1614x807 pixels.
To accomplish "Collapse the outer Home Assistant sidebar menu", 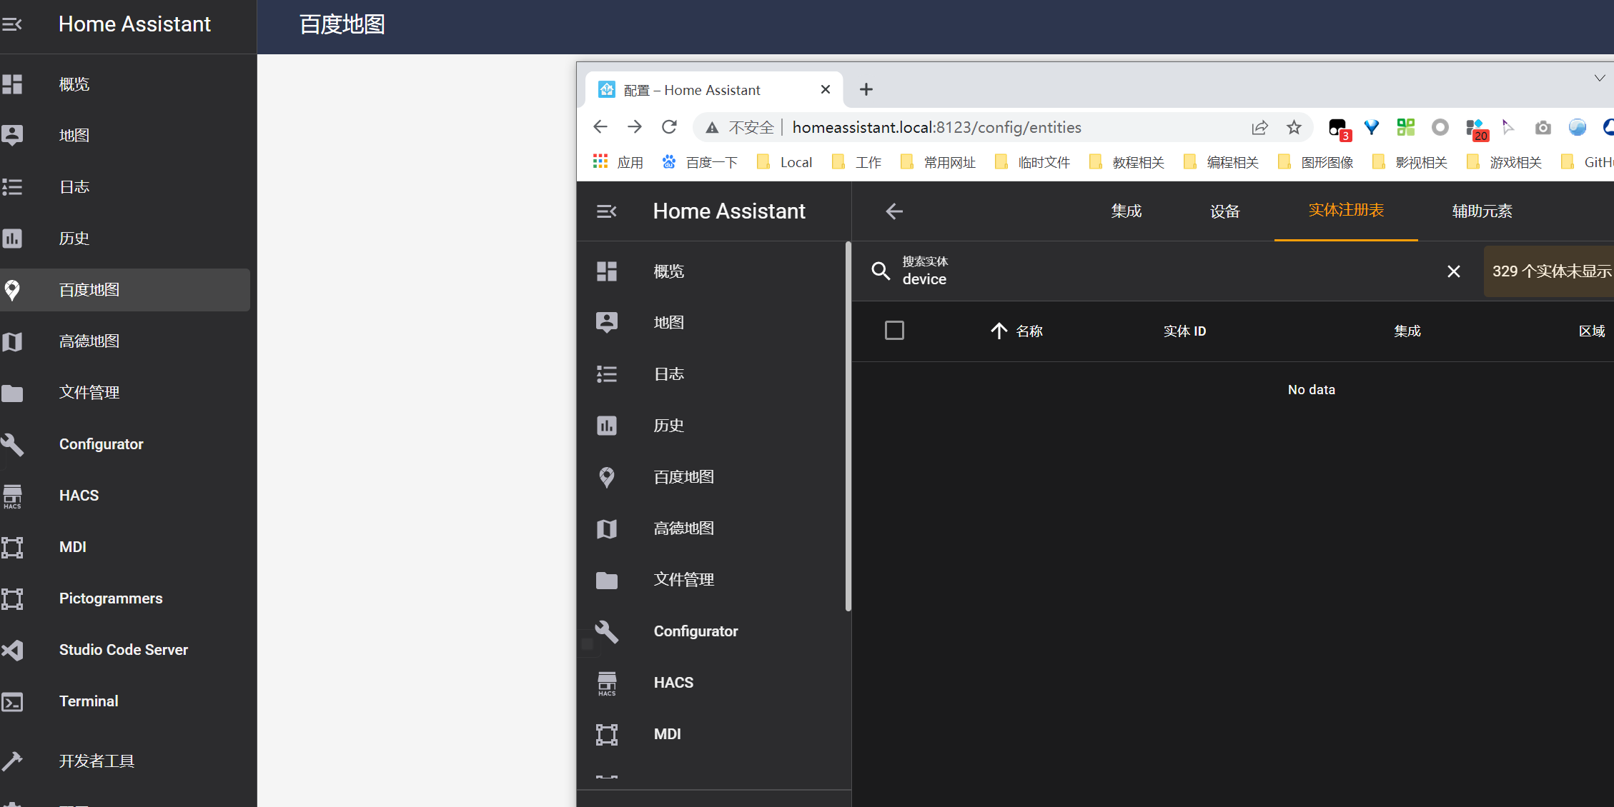I will [12, 24].
